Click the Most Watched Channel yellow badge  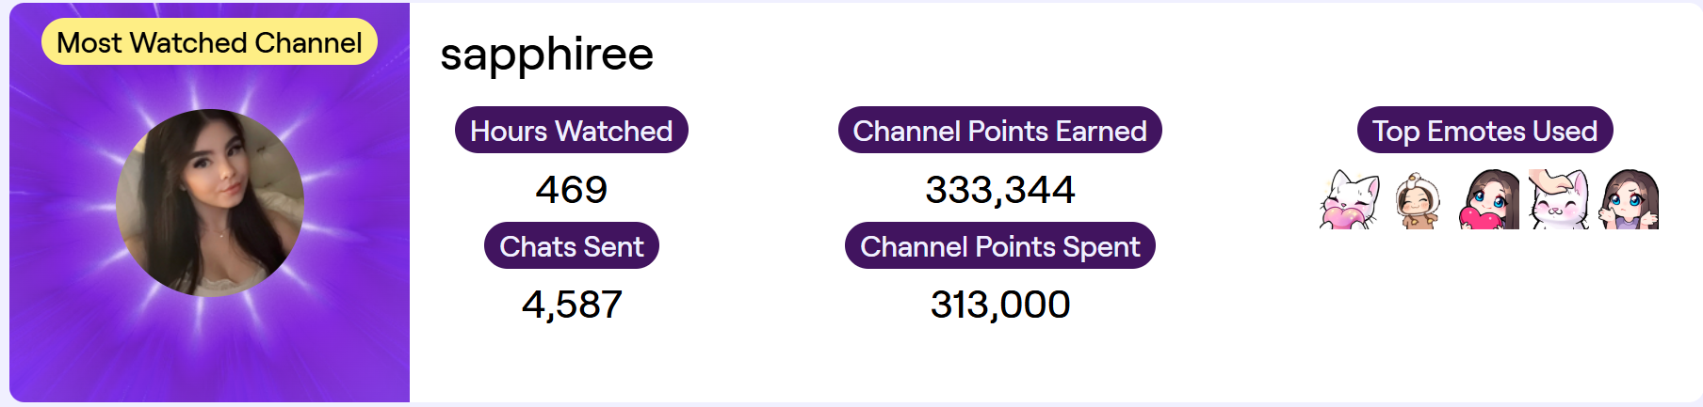209,42
